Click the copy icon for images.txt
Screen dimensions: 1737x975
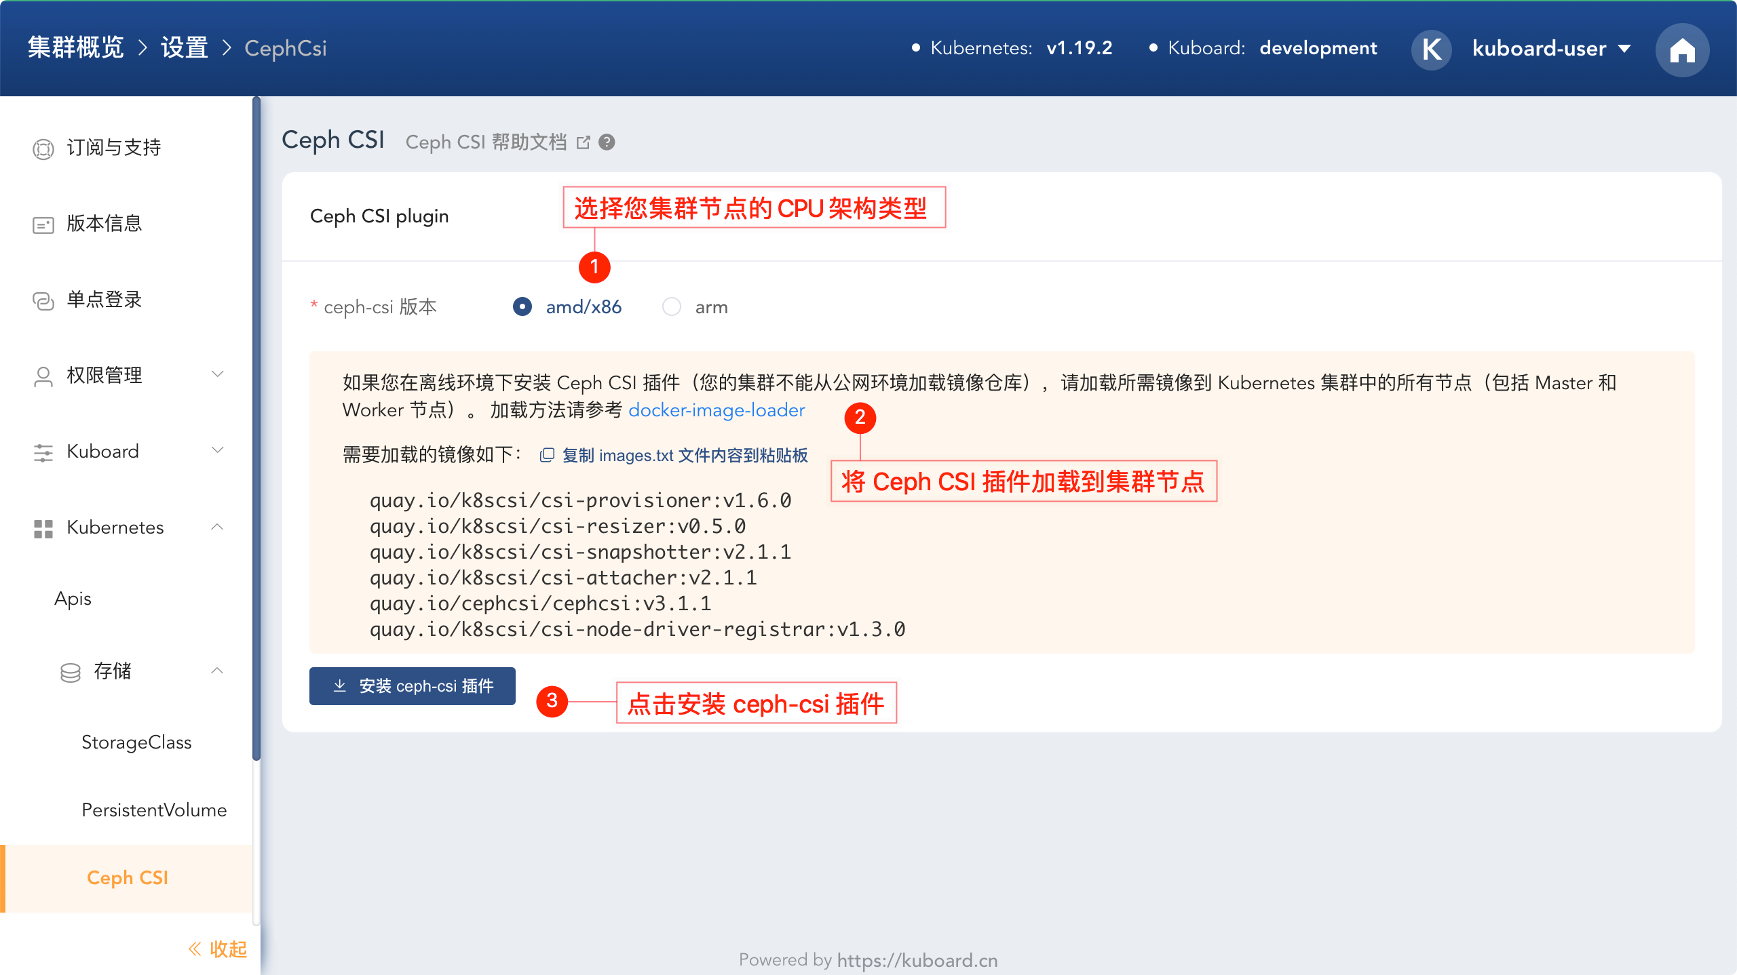547,455
